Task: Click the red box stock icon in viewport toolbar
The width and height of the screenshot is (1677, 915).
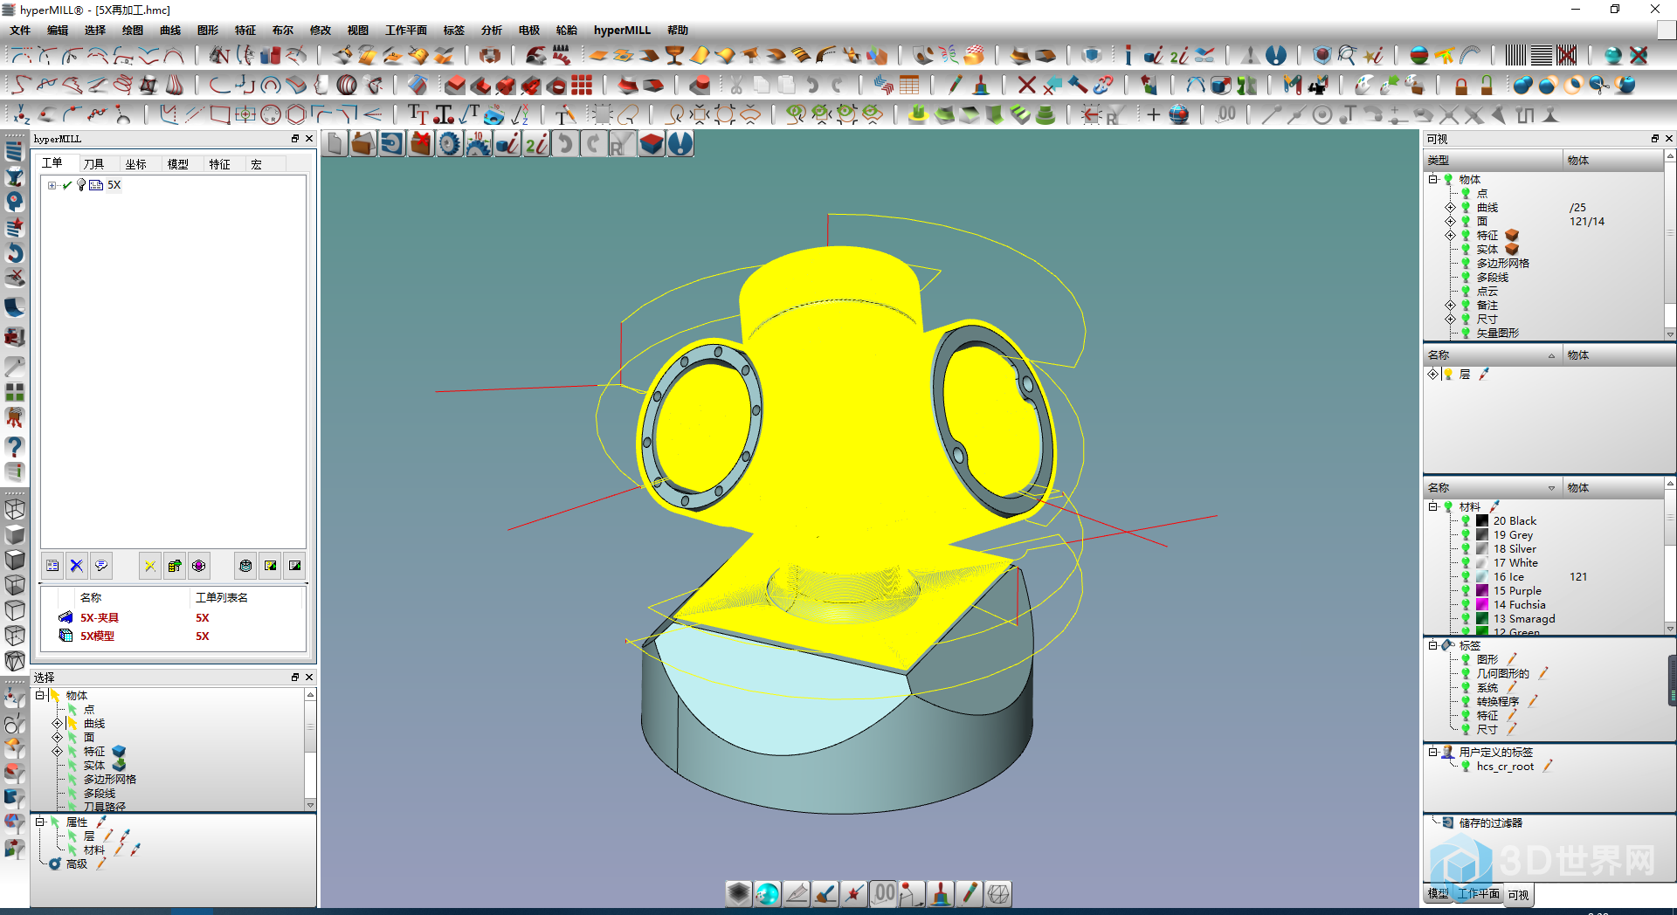Action: [652, 144]
